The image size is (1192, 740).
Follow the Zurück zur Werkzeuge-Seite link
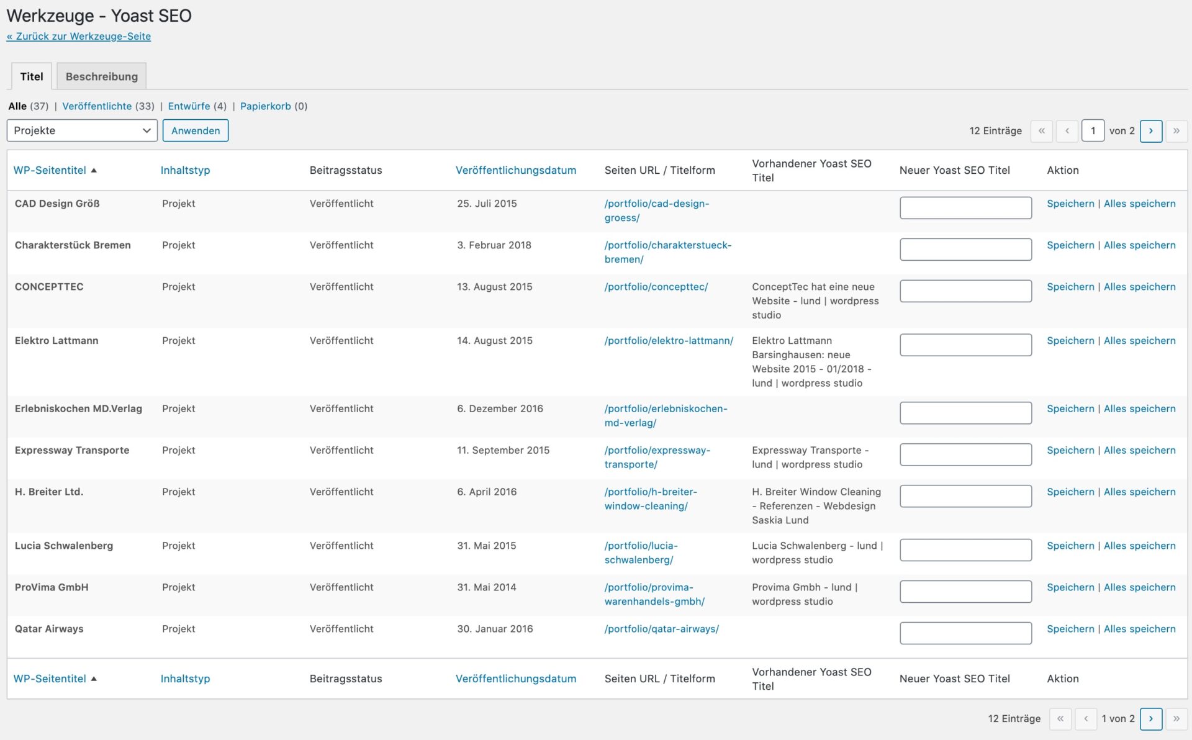79,37
